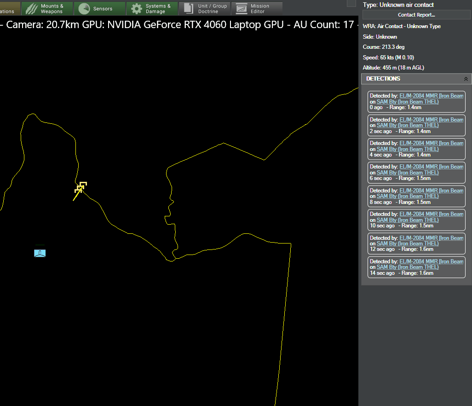Open SAM Bty link in 4 sec ago detection
This screenshot has width=472, height=406.
(x=408, y=149)
